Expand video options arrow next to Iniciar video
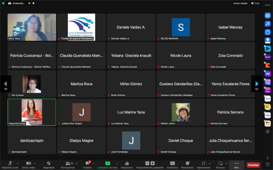Viewport: 273px width, 170px height. click(x=35, y=163)
